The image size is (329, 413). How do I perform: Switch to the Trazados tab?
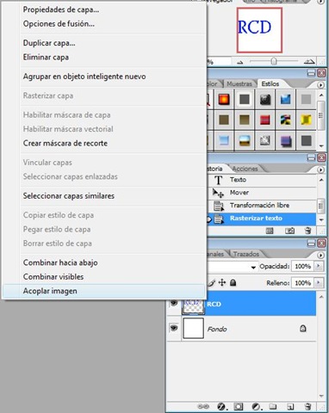point(246,254)
